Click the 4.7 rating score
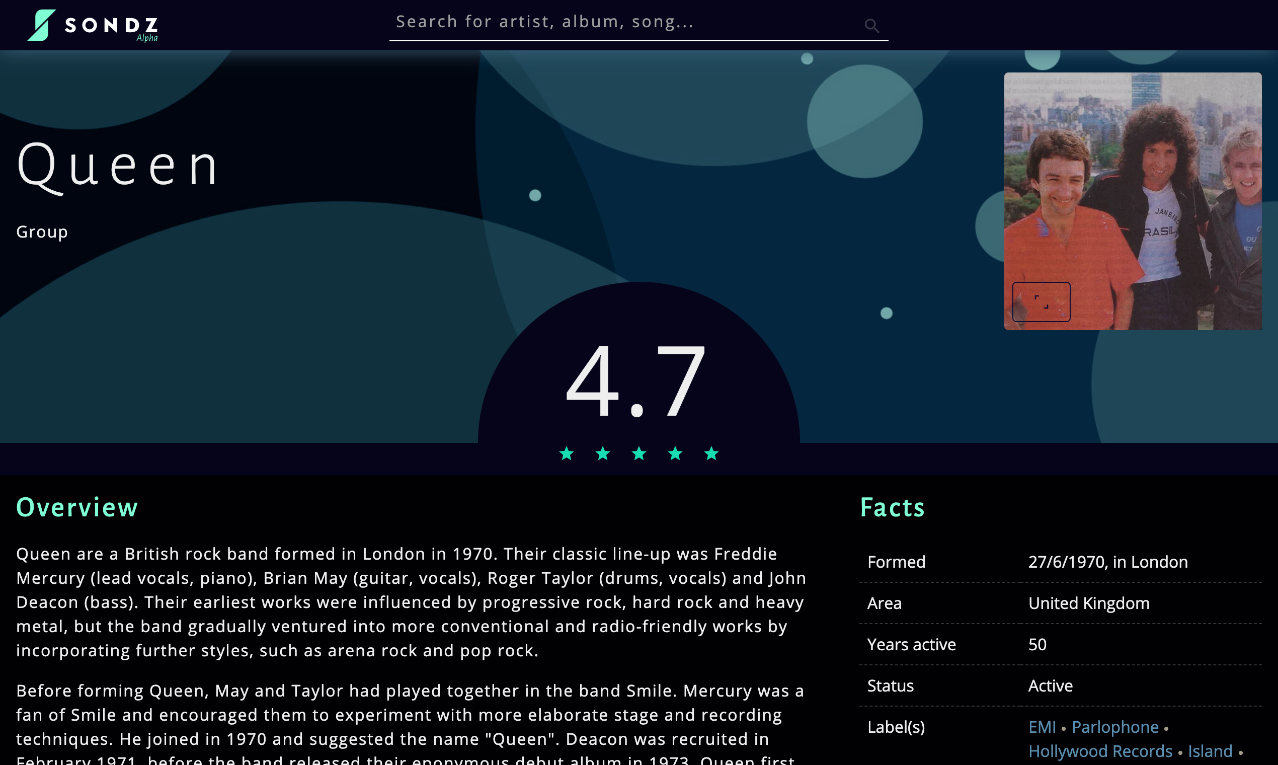Viewport: 1278px width, 765px height. 636,381
